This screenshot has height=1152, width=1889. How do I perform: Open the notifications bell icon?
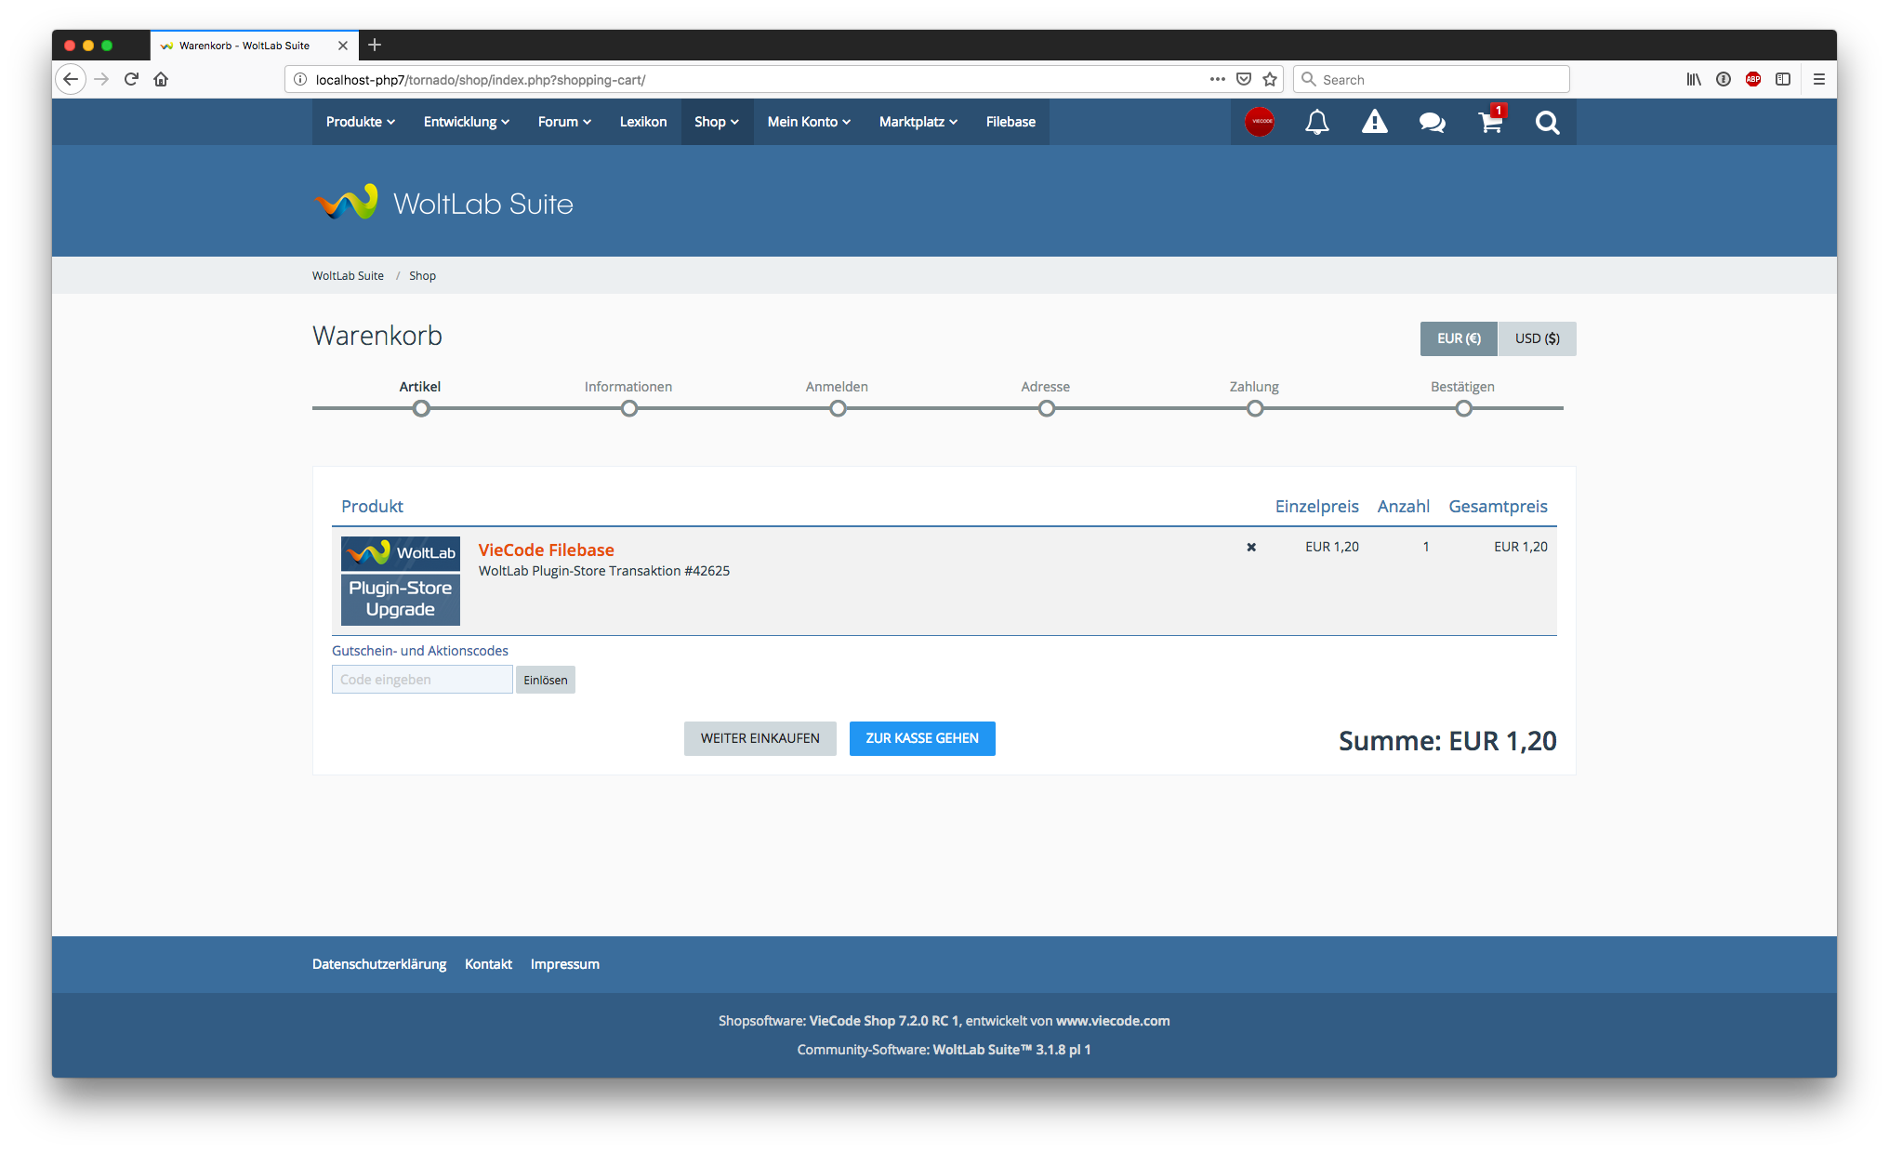pos(1316,122)
